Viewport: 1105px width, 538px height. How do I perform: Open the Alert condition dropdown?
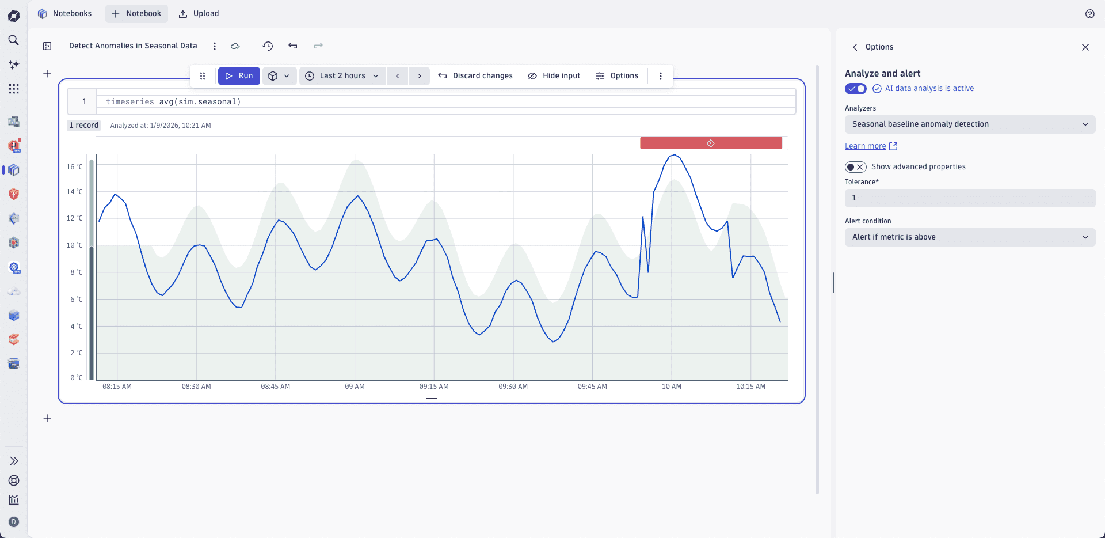970,237
